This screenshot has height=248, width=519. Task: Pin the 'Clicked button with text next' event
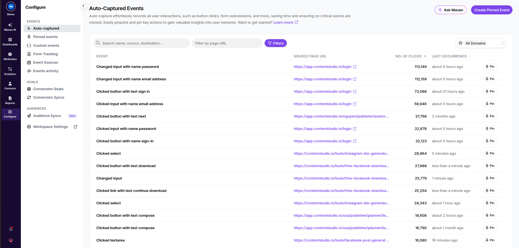click(490, 116)
